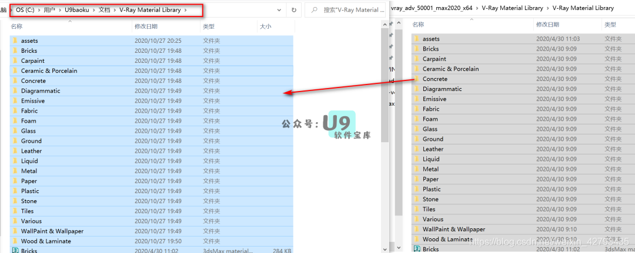Click the assets folder icon in left window
635x253 pixels.
pos(15,41)
